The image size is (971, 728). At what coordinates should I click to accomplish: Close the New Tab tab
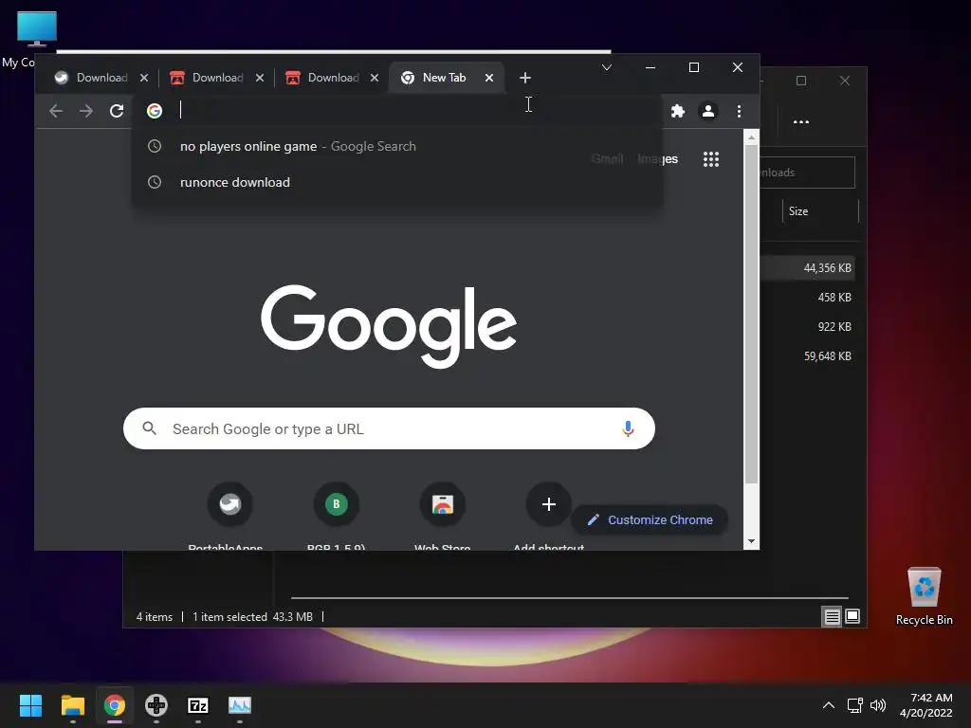[x=489, y=78]
